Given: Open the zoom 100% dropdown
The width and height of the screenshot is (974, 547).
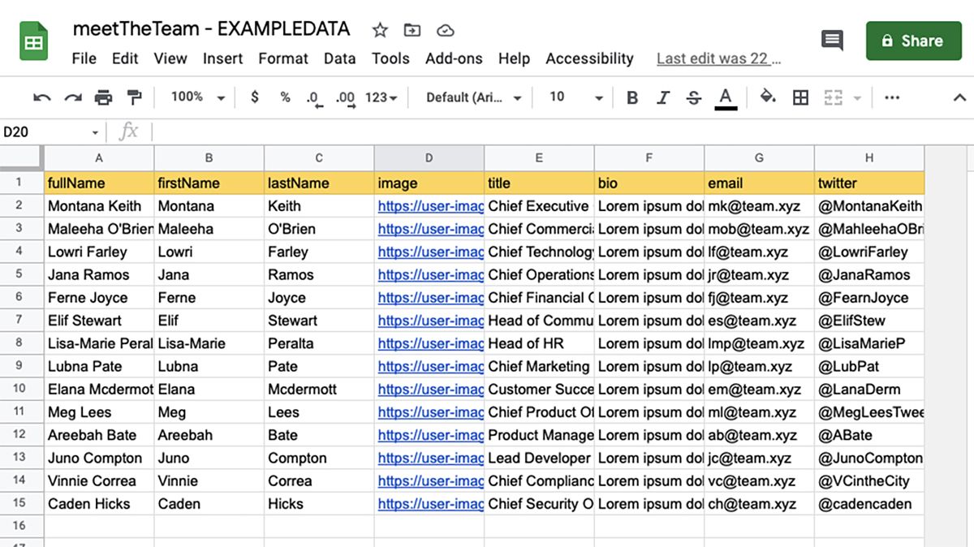Looking at the screenshot, I should point(197,97).
